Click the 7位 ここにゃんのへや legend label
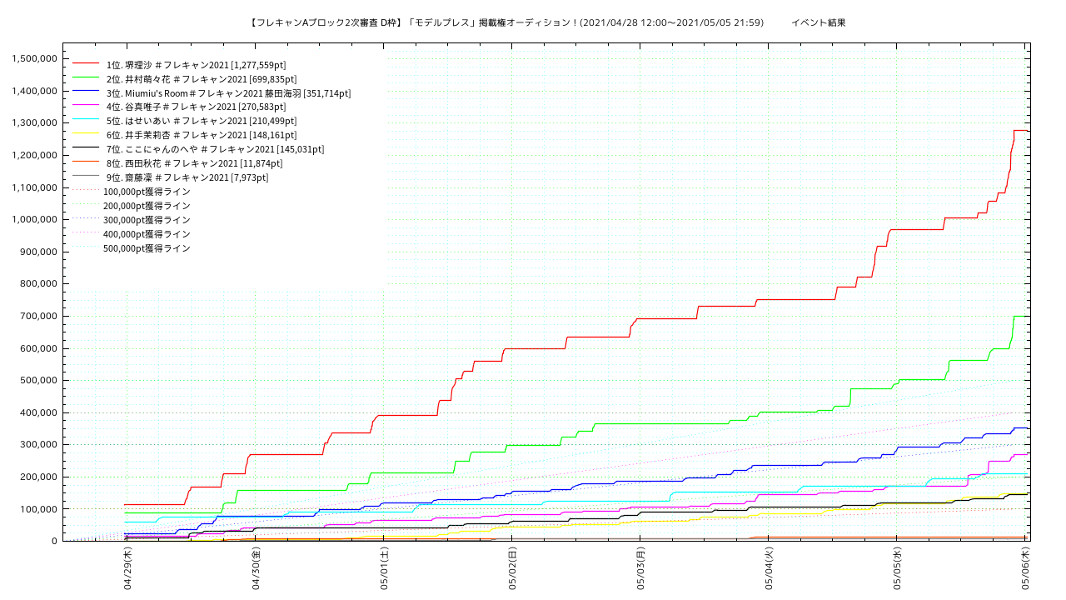The image size is (1066, 600). 215,149
